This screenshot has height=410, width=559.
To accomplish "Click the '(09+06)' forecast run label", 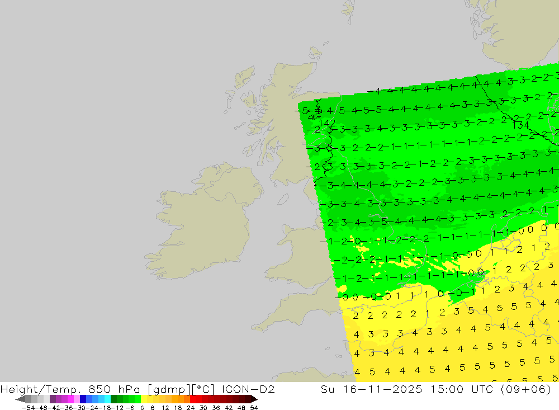I will coord(526,389).
